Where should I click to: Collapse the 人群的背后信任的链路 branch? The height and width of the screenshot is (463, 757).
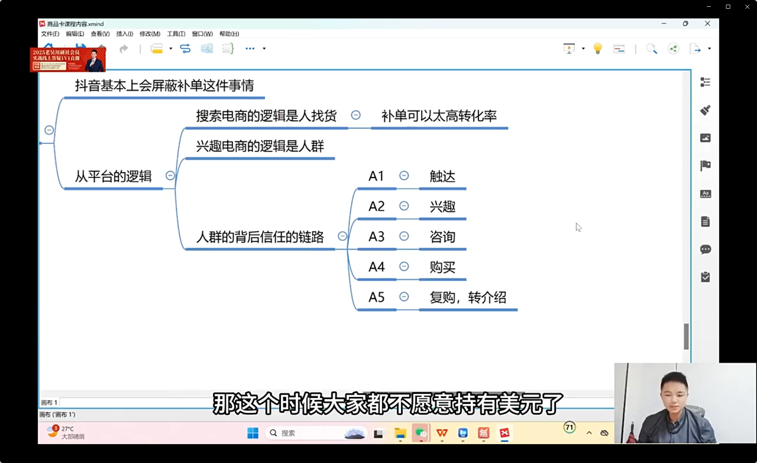(342, 236)
